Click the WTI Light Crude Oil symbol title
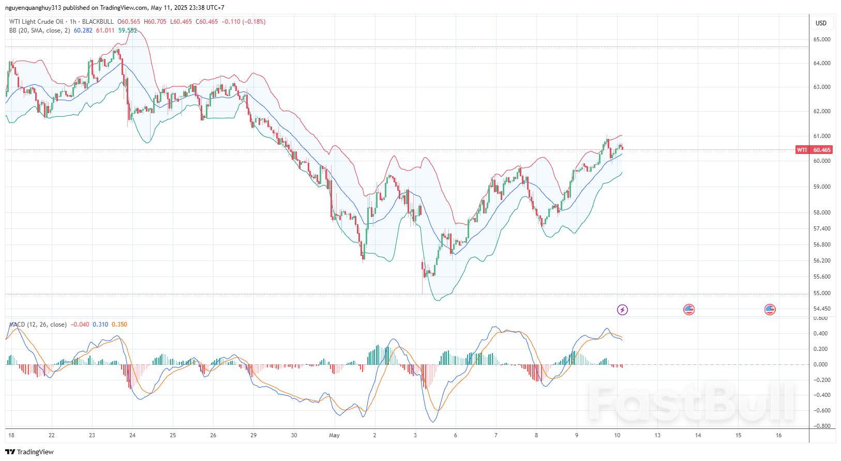The width and height of the screenshot is (841, 461). click(36, 22)
